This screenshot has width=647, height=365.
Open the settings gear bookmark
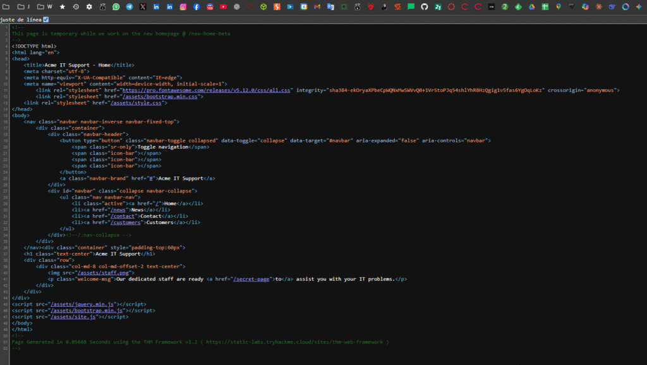click(89, 7)
